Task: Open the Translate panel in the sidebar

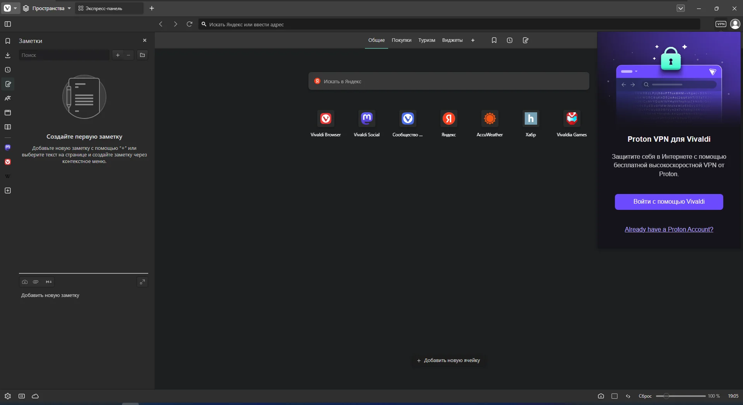Action: coord(8,98)
